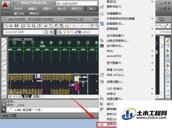Select the Mirror modify tool
Screen dimensions: 172x128
pos(168,50)
